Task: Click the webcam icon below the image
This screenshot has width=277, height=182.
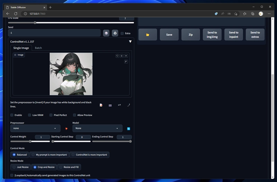Action: coord(110,105)
